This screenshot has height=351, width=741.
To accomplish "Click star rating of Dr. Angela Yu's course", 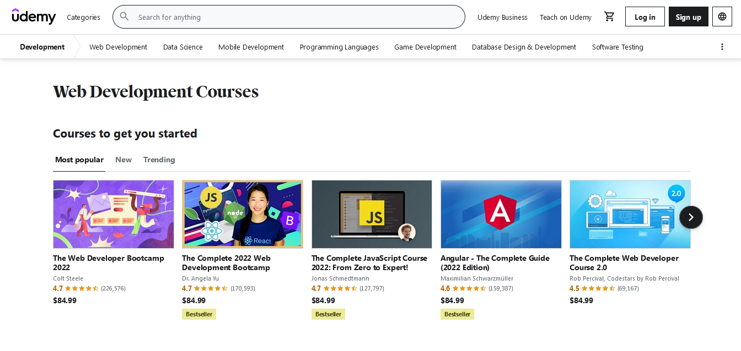I will click(211, 288).
